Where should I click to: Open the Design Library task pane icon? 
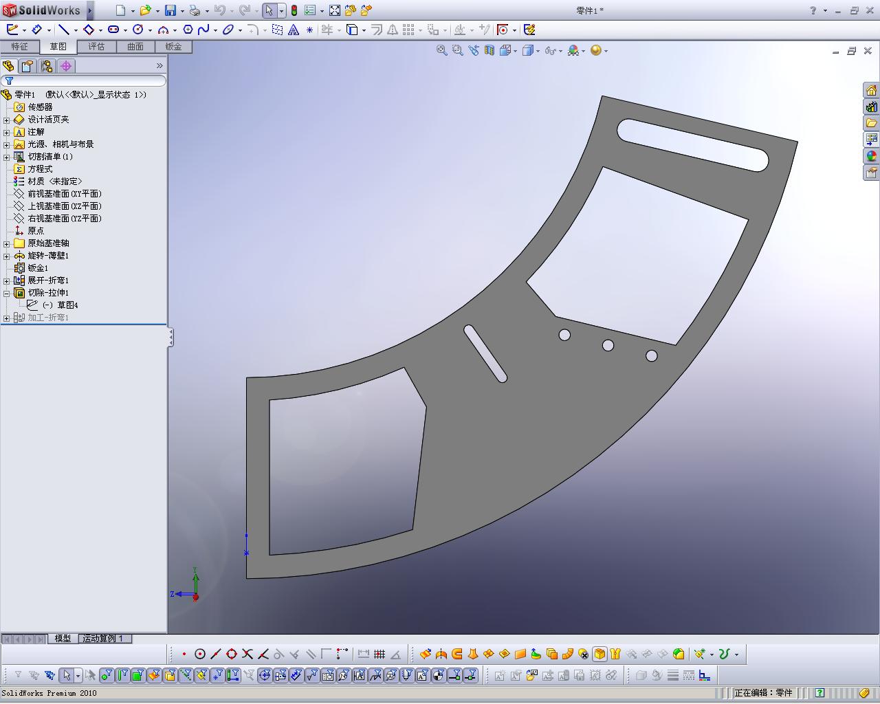872,107
